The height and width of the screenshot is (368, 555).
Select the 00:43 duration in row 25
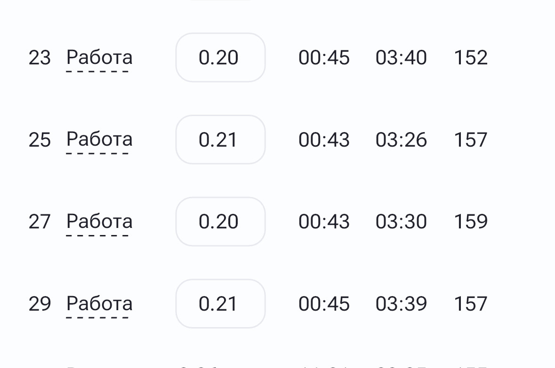tap(324, 140)
